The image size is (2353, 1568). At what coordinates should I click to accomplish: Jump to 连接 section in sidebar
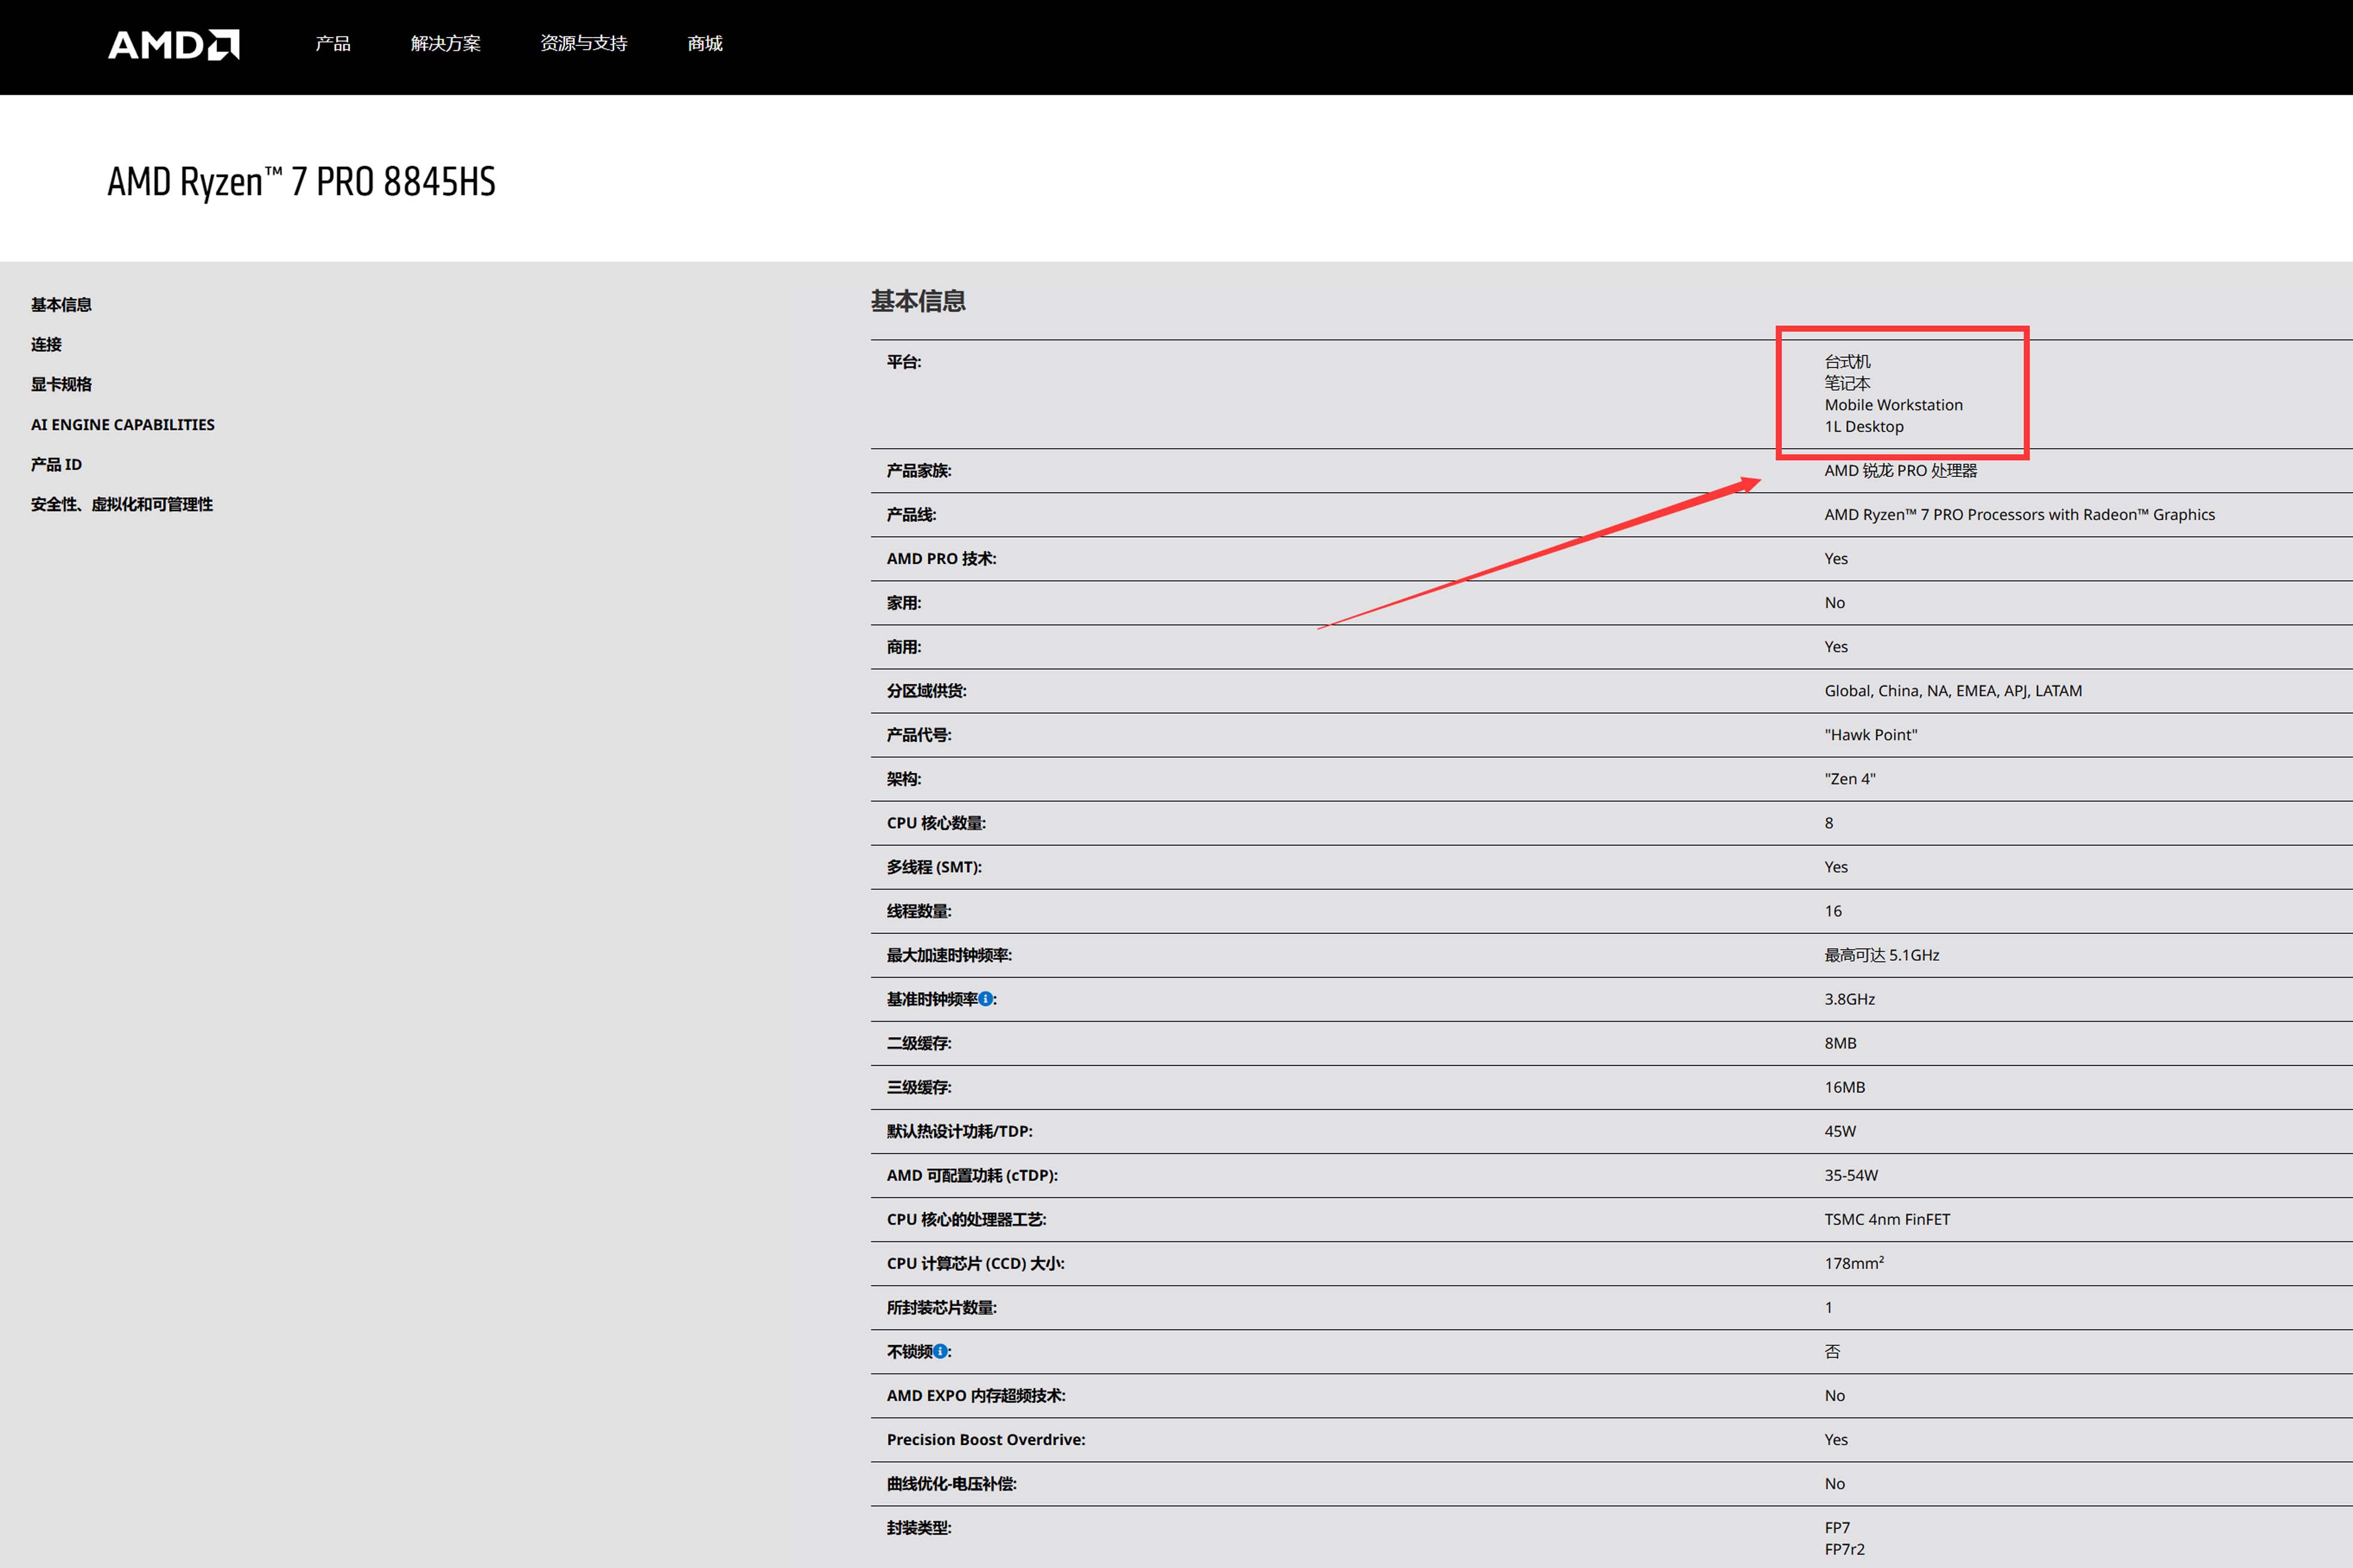click(x=46, y=344)
